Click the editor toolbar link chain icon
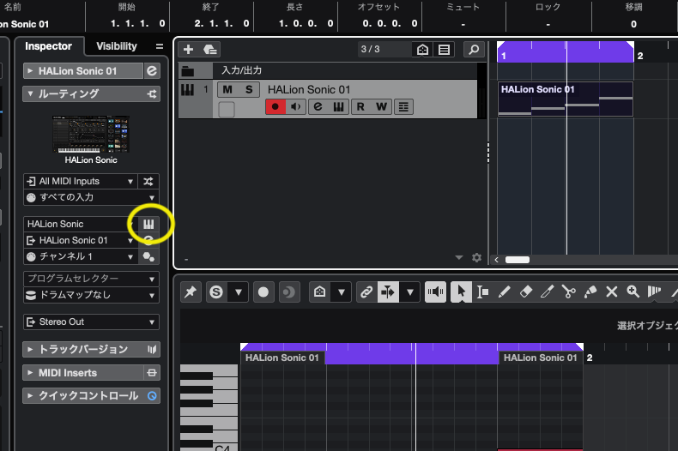This screenshot has width=678, height=451. coord(366,292)
